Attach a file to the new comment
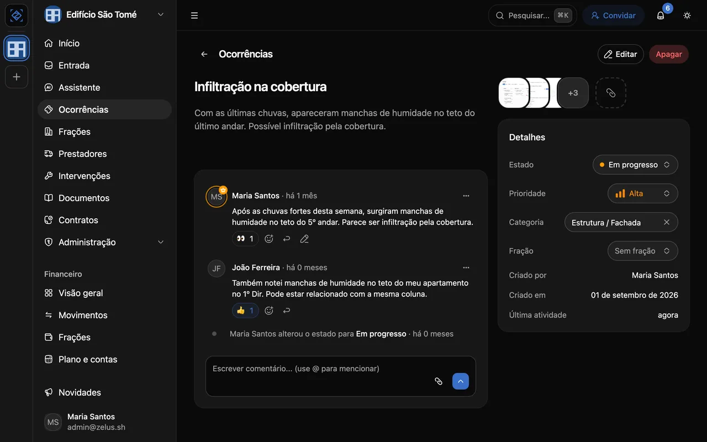Image resolution: width=707 pixels, height=442 pixels. [x=439, y=381]
